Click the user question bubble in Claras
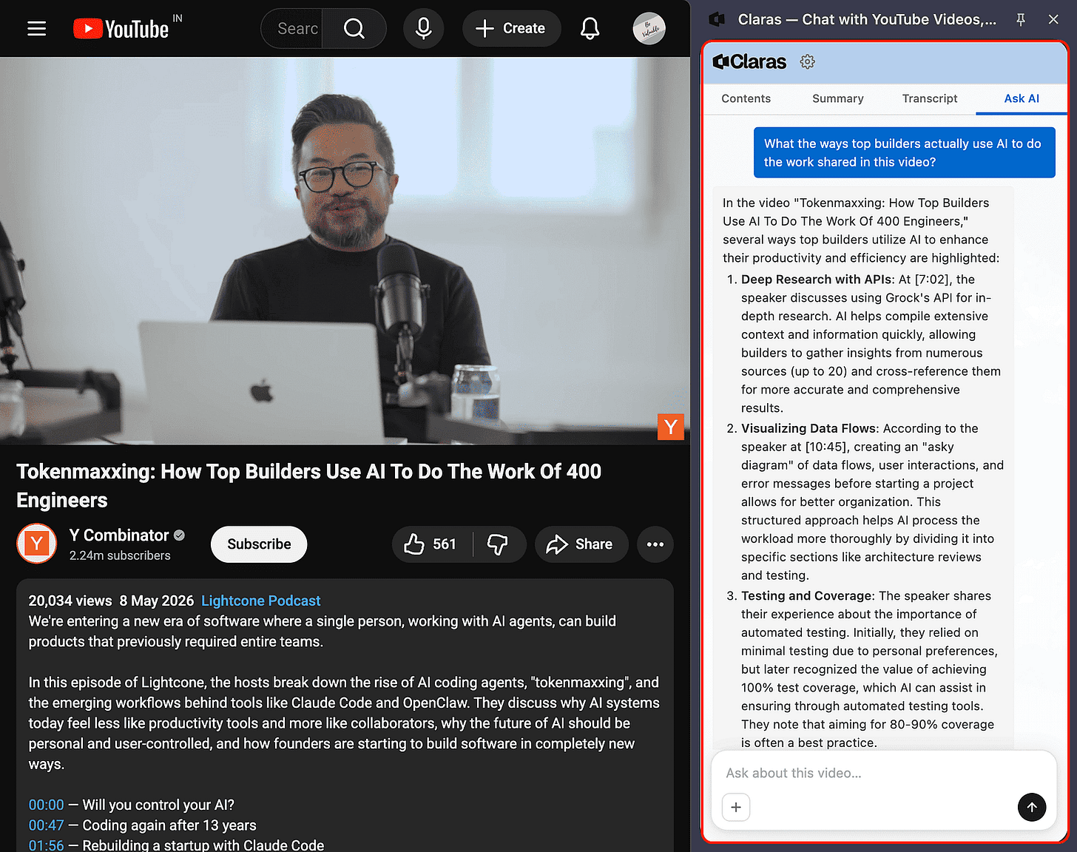The image size is (1077, 852). click(904, 153)
